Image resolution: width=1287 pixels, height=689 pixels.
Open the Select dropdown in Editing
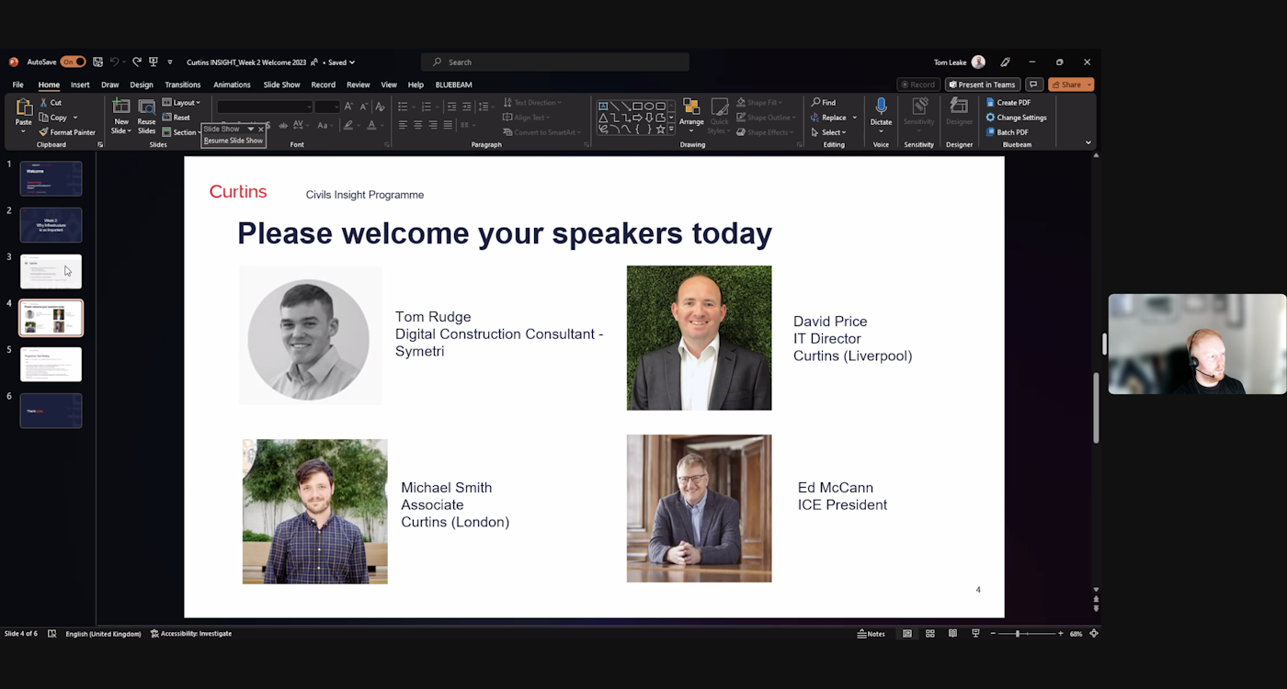833,132
